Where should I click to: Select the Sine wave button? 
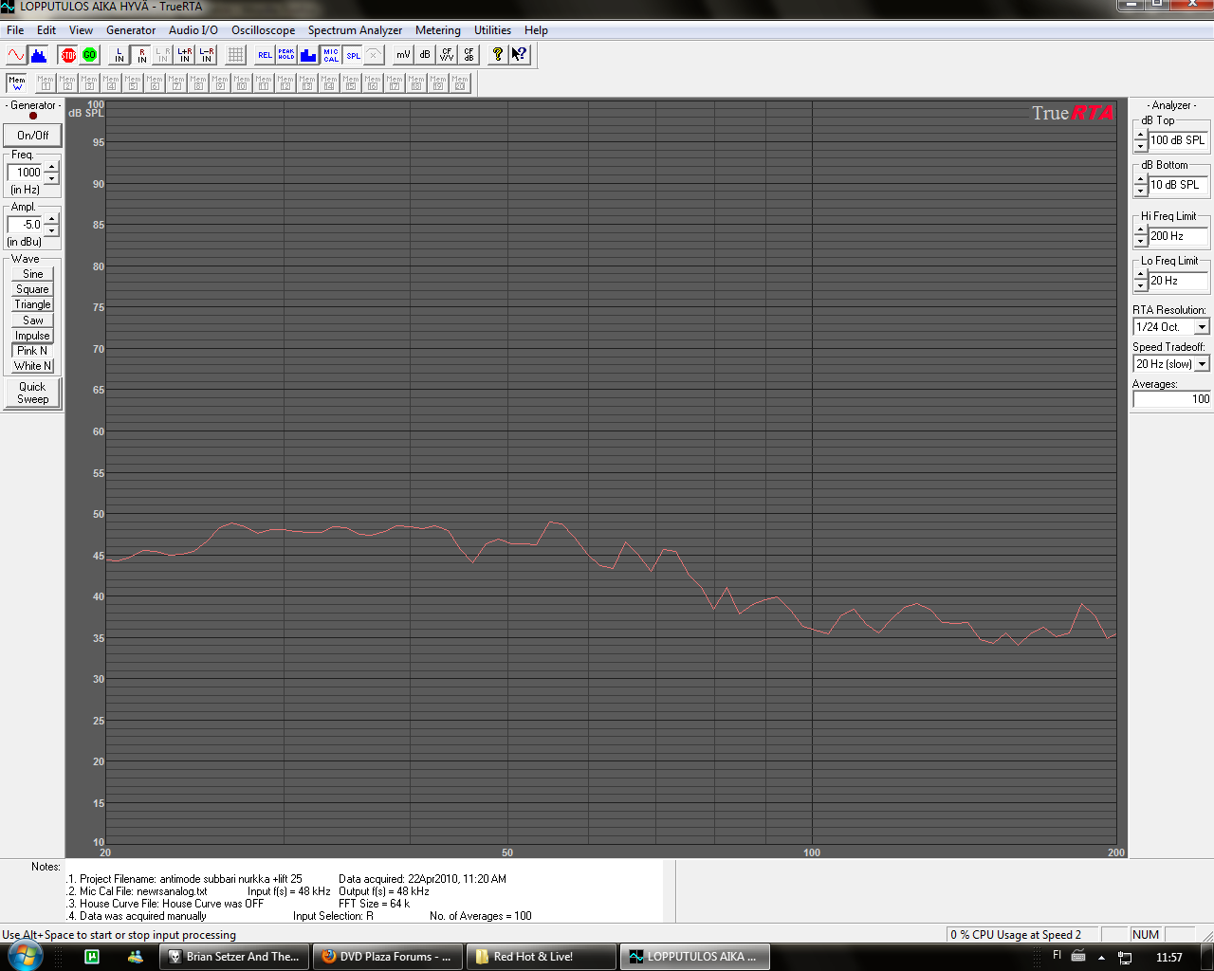pos(32,274)
